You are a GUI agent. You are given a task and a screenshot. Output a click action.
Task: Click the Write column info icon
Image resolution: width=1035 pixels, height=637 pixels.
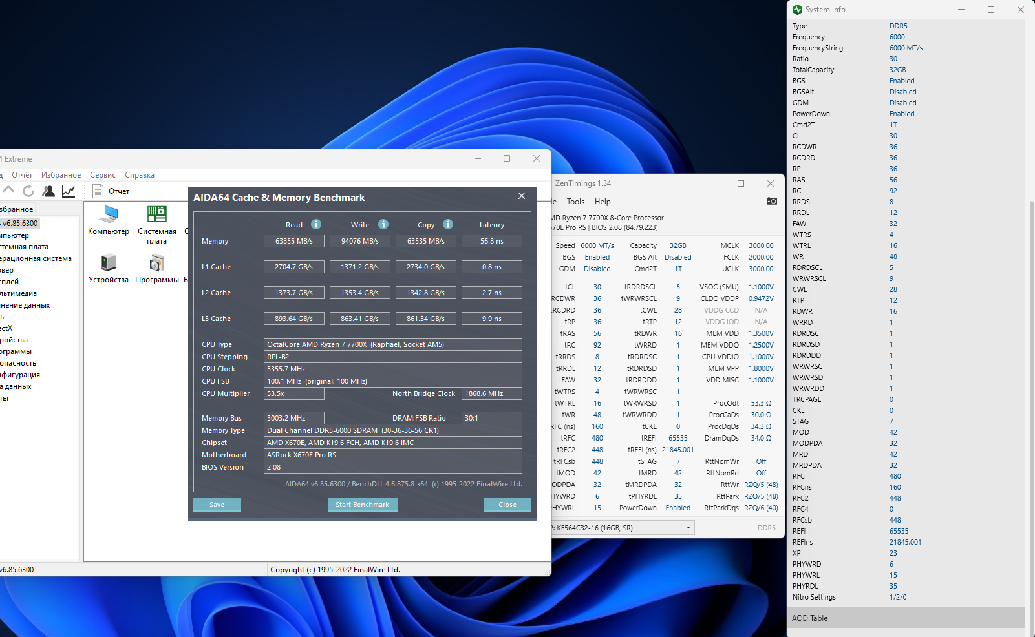383,224
